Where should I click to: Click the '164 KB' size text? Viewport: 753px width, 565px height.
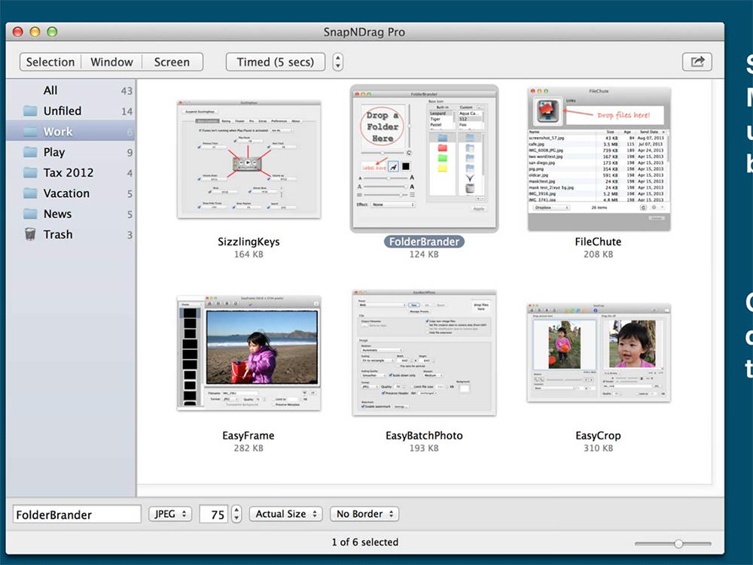pos(248,254)
